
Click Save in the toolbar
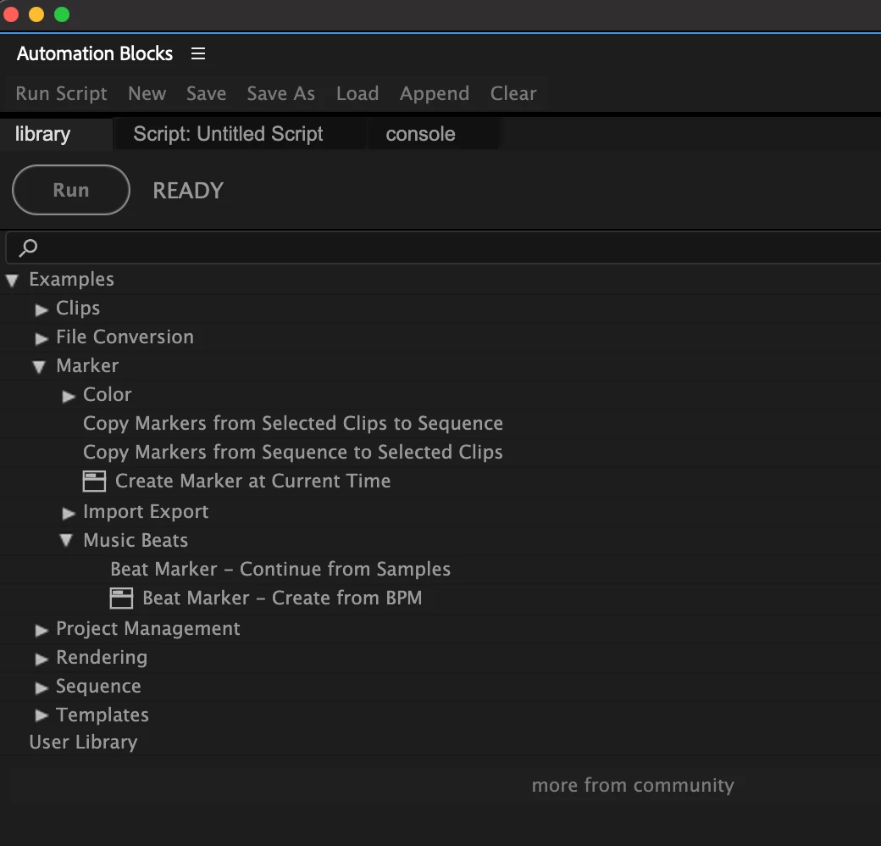(206, 93)
